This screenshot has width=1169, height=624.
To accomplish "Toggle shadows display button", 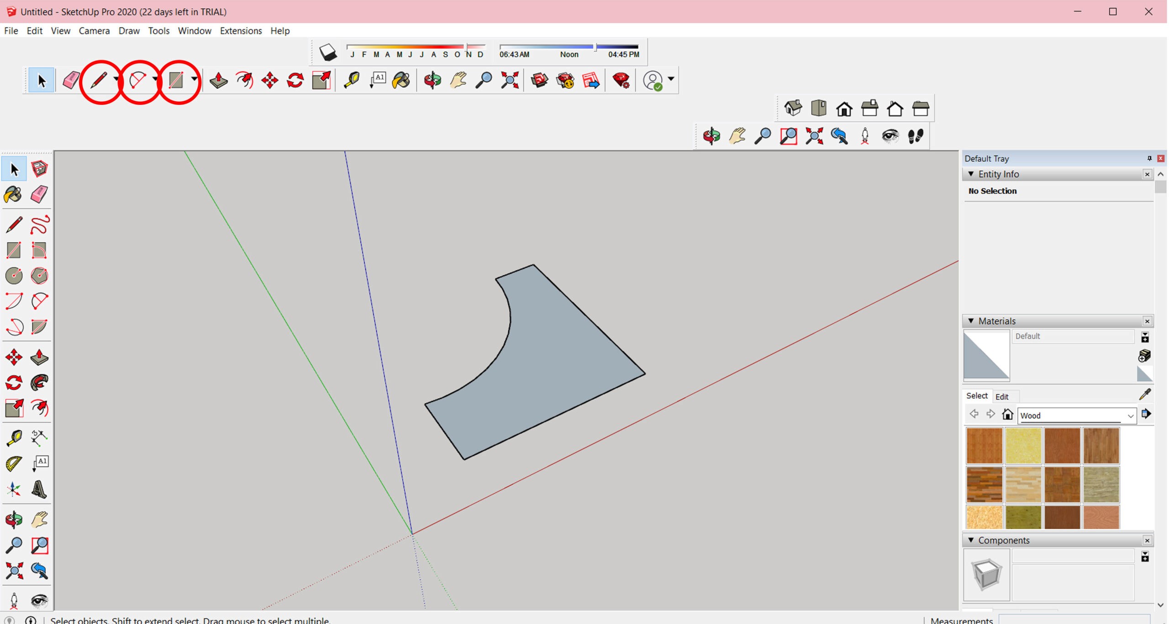I will click(327, 52).
